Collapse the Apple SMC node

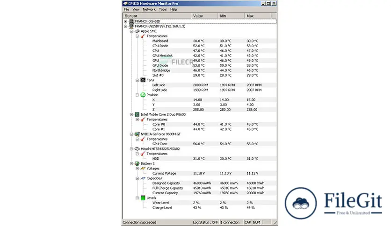click(131, 31)
